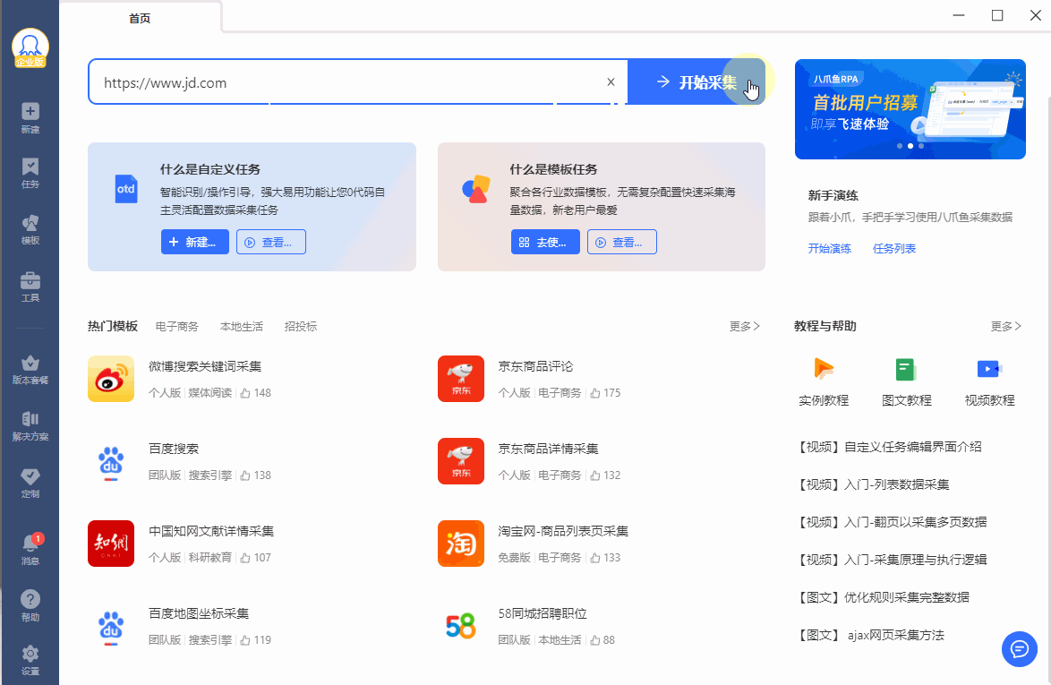This screenshot has height=685, width=1051.
Task: Select the 电子商务 tab
Action: (x=177, y=327)
